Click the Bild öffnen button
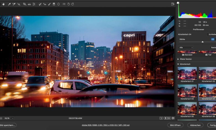Screen dimensions: 216x130 click(x=176, y=125)
